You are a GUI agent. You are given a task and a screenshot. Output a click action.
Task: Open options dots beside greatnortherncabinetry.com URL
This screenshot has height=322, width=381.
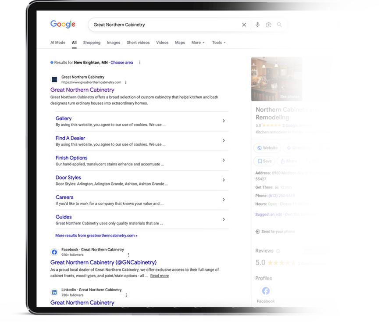tap(126, 82)
